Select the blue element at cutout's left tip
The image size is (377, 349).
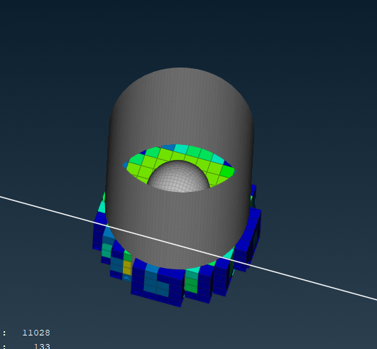click(126, 165)
